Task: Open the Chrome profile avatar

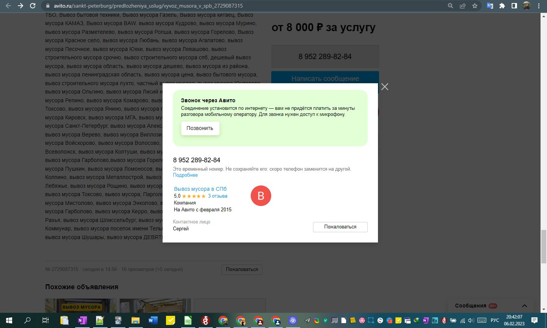Action: tap(526, 6)
